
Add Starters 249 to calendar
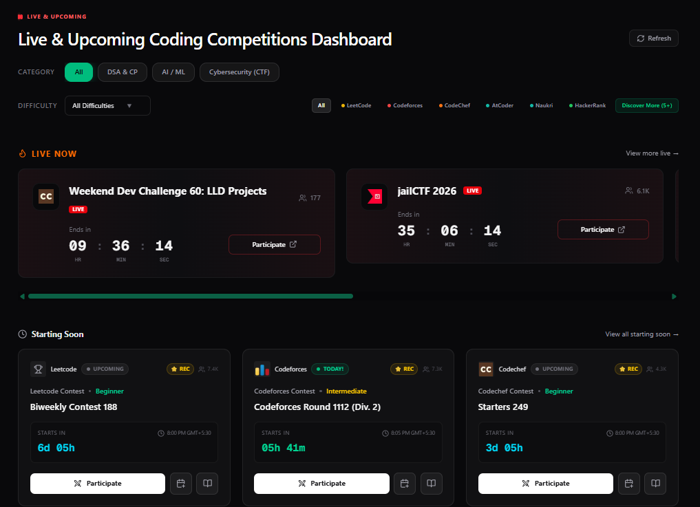click(629, 484)
